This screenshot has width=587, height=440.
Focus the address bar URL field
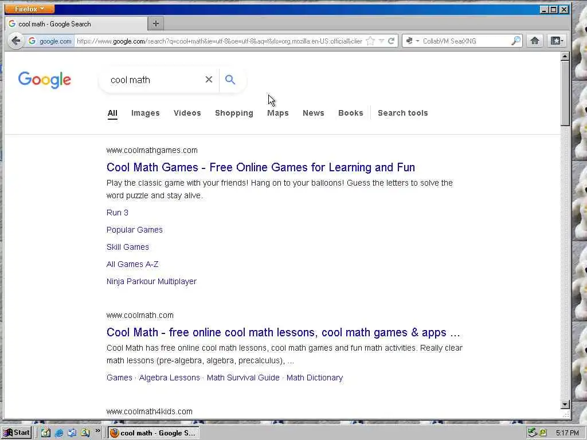coord(220,41)
